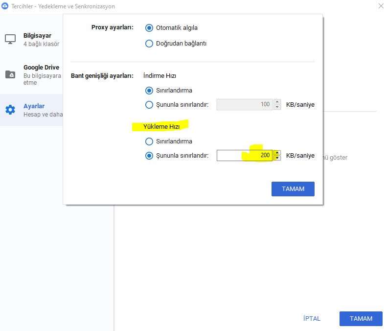Increase download speed limit with up arrow
The width and height of the screenshot is (386, 331).
point(277,102)
